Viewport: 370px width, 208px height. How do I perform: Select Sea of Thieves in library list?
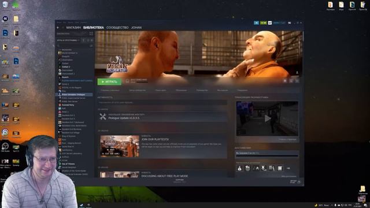[x=68, y=164]
